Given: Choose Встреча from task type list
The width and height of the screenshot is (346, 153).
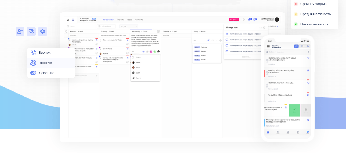Looking at the screenshot, I should click(x=45, y=63).
